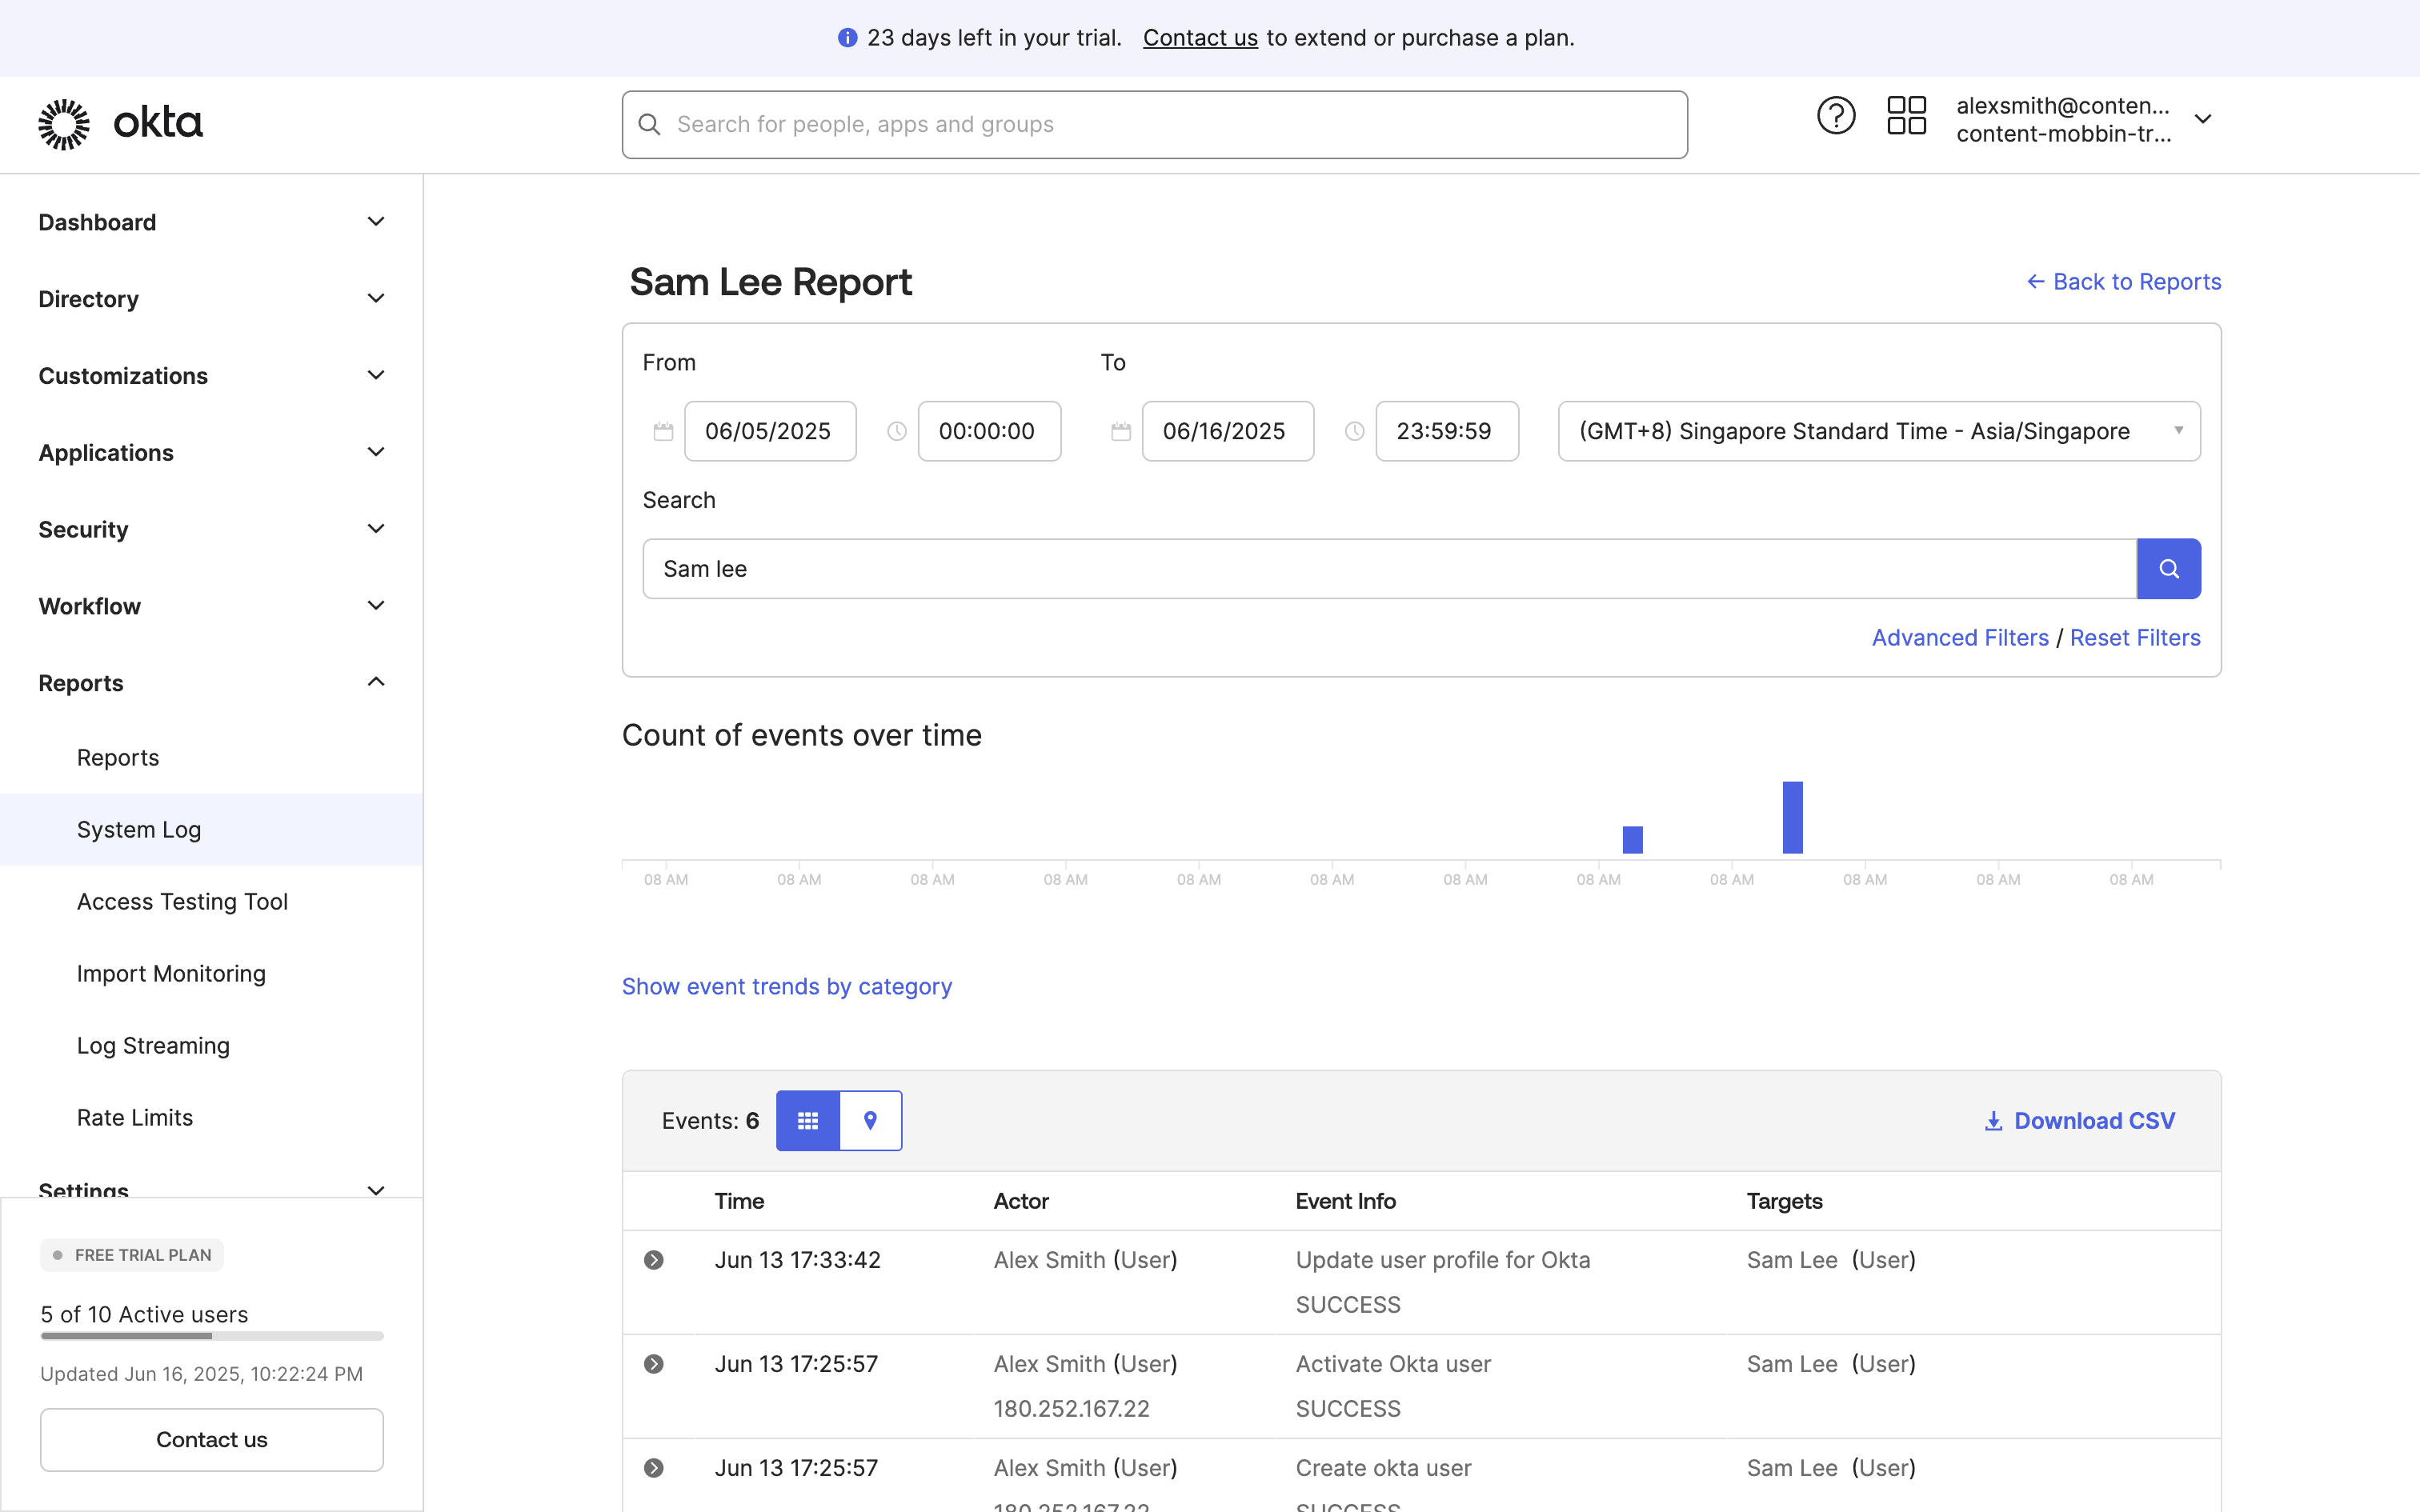Click the Okta logo
Viewport: 2420px width, 1512px height.
pyautogui.click(x=121, y=123)
